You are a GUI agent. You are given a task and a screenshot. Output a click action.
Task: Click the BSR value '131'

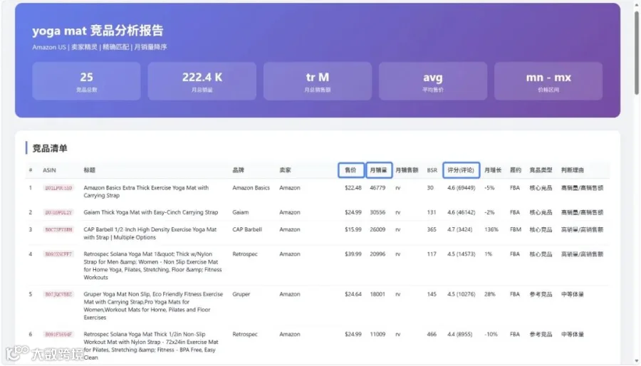pos(432,212)
